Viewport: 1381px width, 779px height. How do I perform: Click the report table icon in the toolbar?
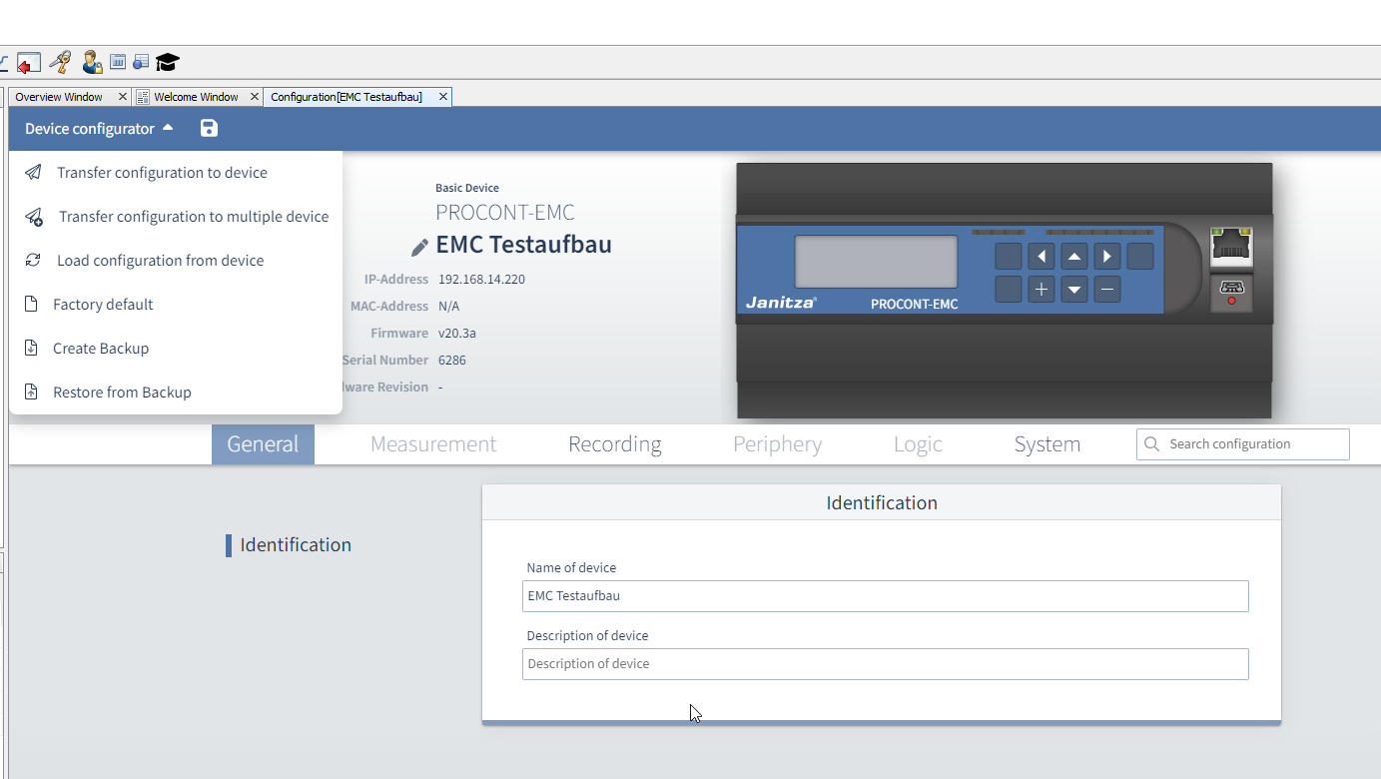point(140,62)
